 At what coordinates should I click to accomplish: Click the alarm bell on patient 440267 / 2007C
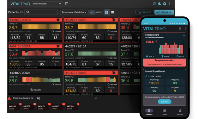coord(114,20)
